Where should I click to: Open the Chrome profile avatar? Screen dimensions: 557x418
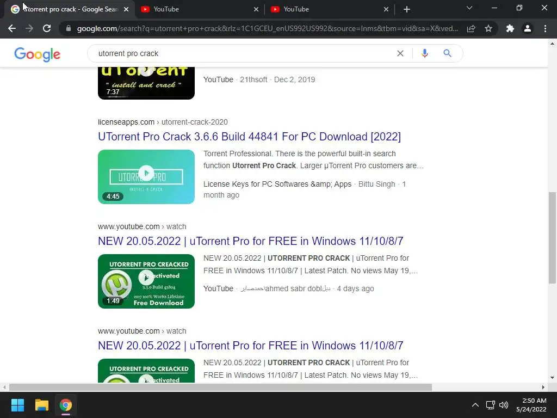coord(528,28)
